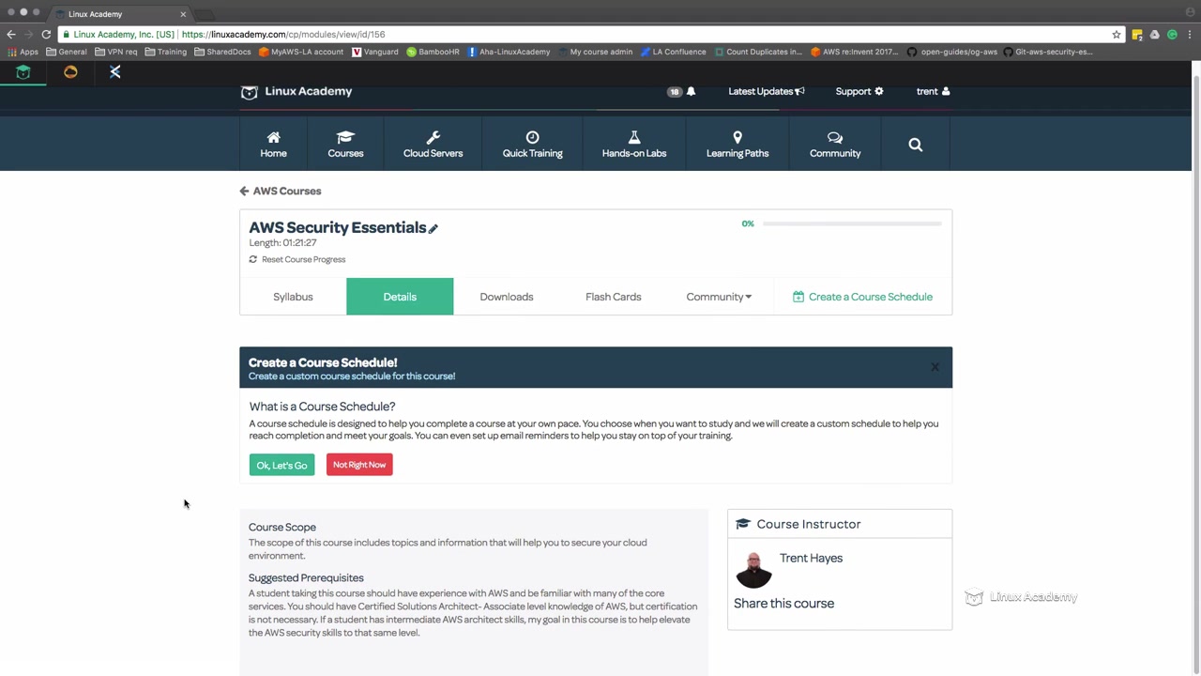Click the course progress bar
Screen dimensions: 1201x676
(852, 223)
